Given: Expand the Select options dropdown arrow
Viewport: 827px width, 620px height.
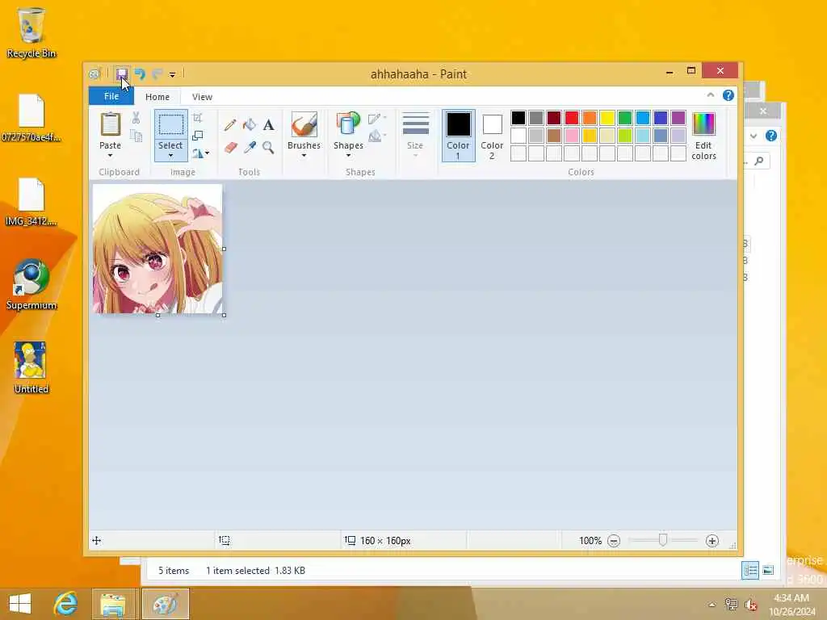Looking at the screenshot, I should coord(171,156).
